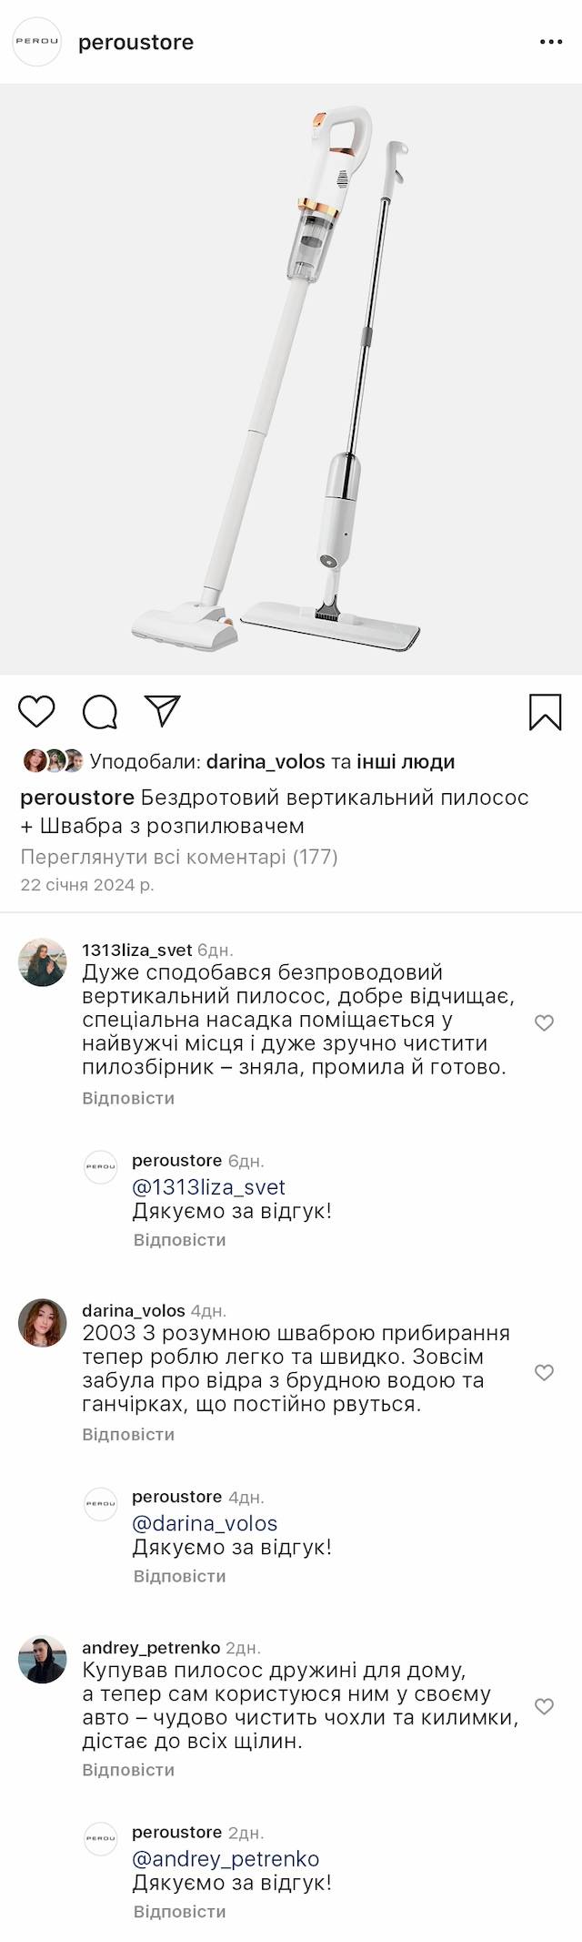This screenshot has width=582, height=1942.
Task: Open vacuum and mop product photo
Action: point(291,379)
